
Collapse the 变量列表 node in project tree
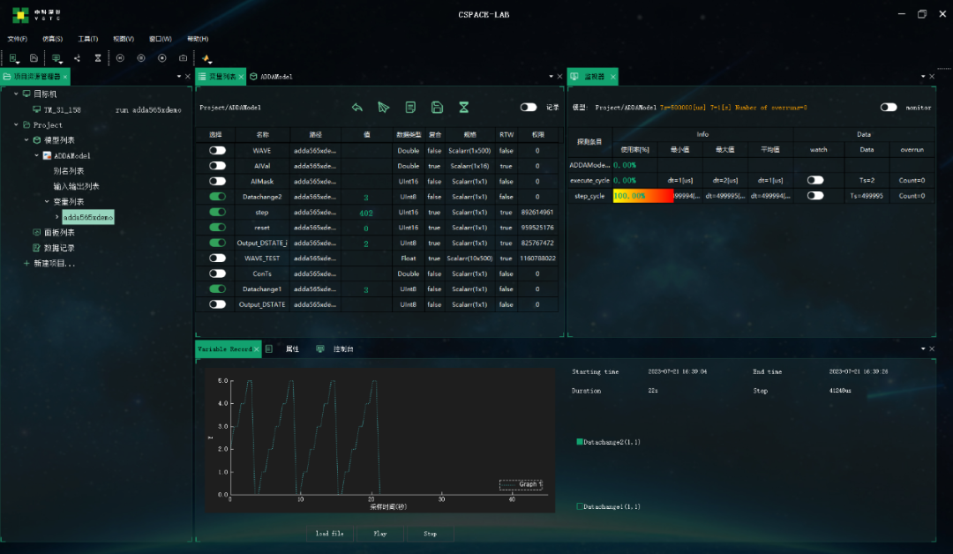point(47,202)
